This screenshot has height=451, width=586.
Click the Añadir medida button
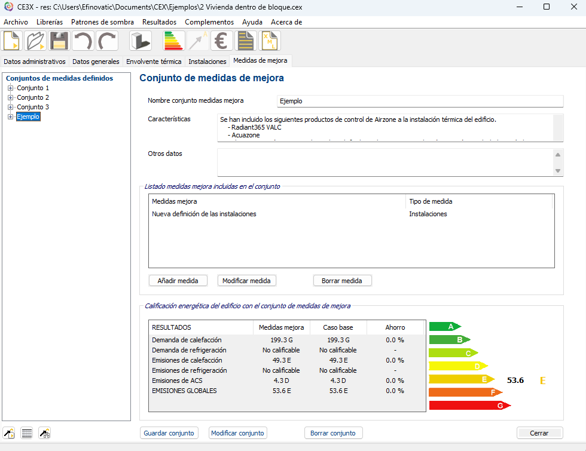pyautogui.click(x=178, y=281)
